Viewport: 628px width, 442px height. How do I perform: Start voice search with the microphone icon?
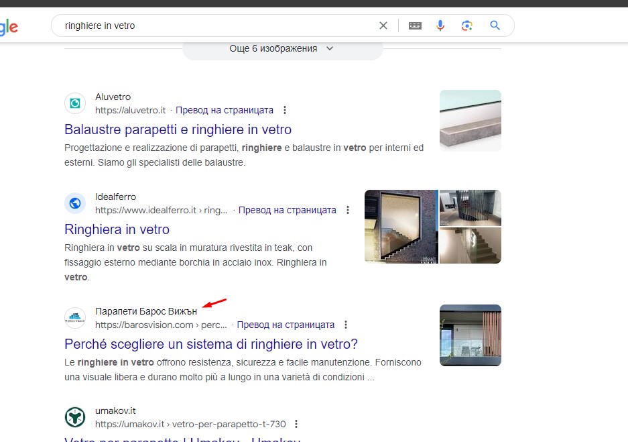tap(440, 25)
